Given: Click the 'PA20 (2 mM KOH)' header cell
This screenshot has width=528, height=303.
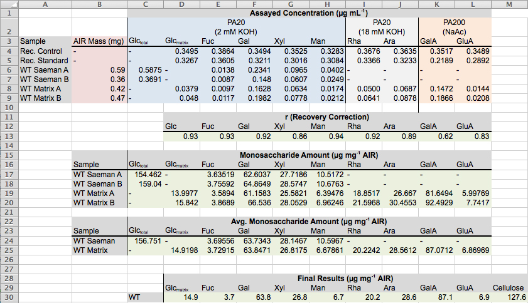Looking at the screenshot, I should pos(237,27).
